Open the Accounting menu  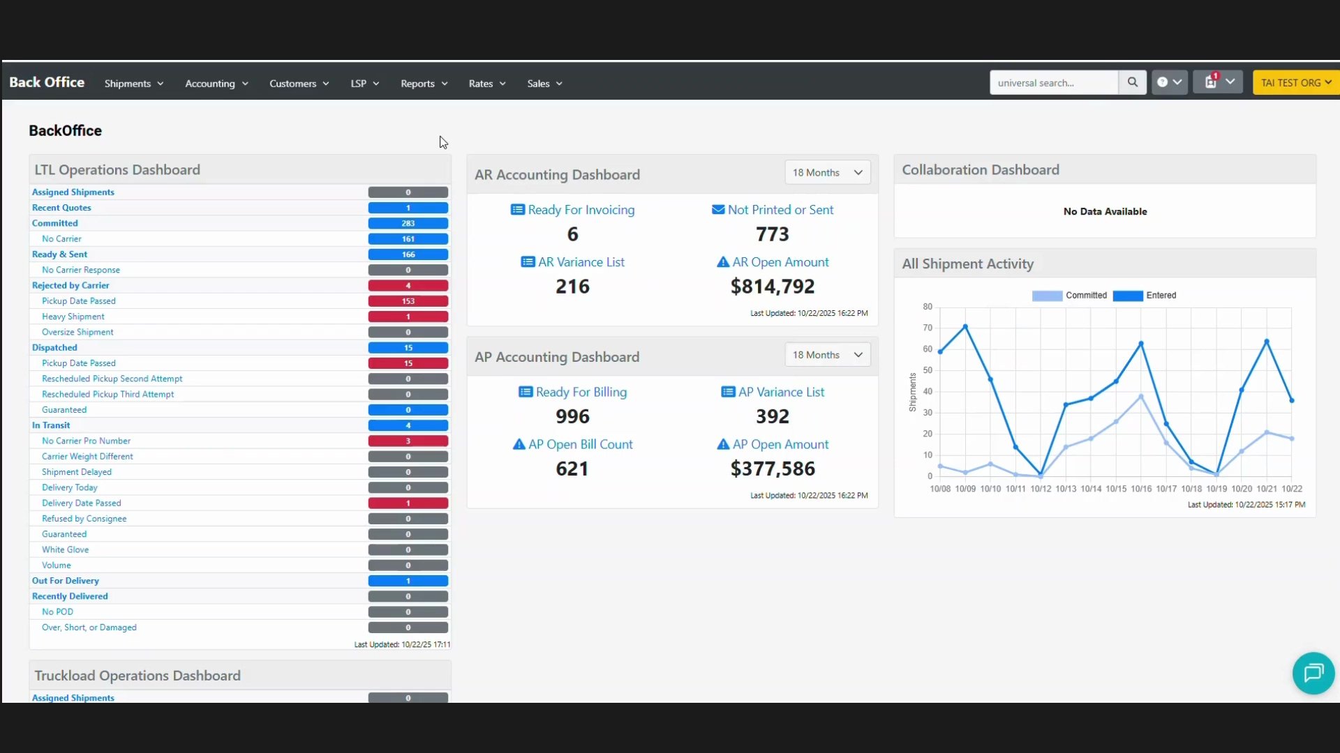tap(216, 84)
